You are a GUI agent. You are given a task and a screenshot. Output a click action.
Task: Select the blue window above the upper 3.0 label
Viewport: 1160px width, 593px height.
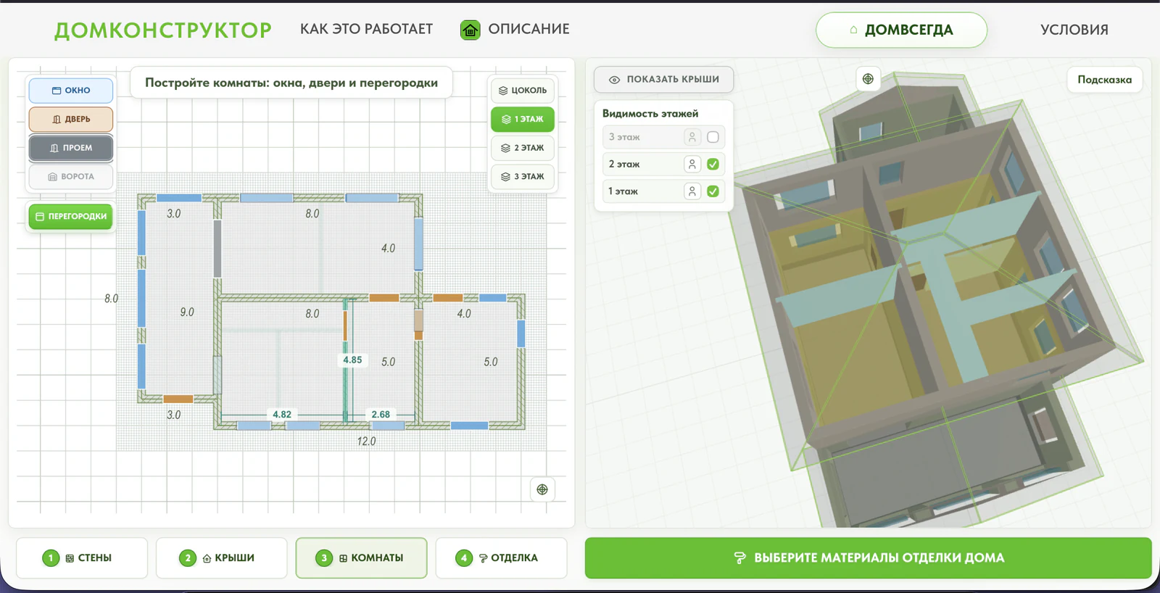179,198
